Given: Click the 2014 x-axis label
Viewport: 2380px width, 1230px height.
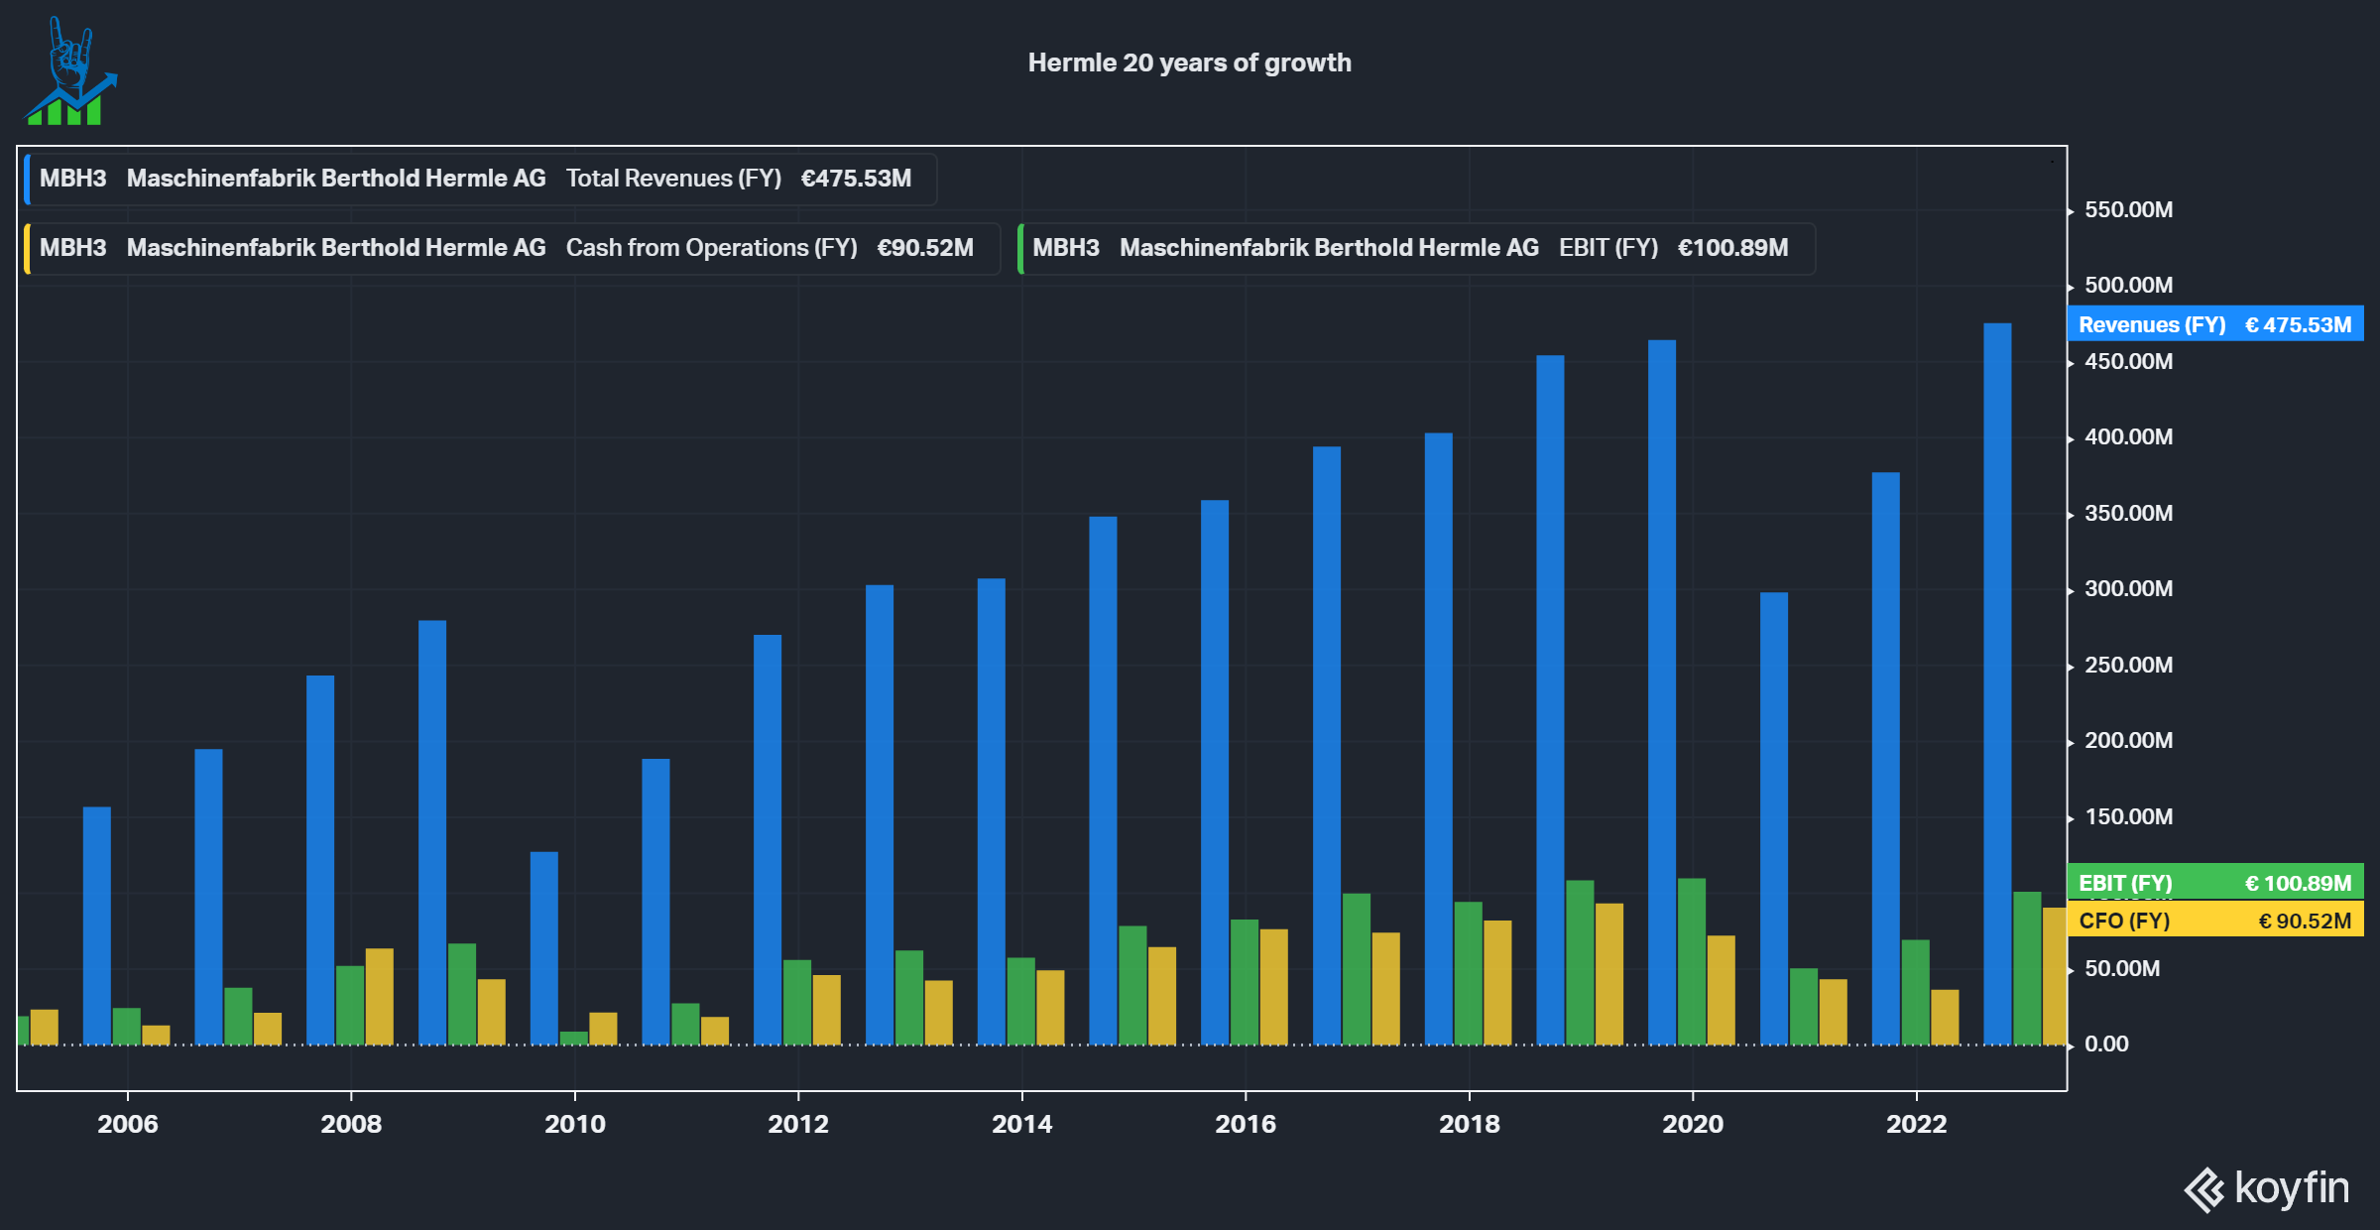Looking at the screenshot, I should tap(1021, 1124).
